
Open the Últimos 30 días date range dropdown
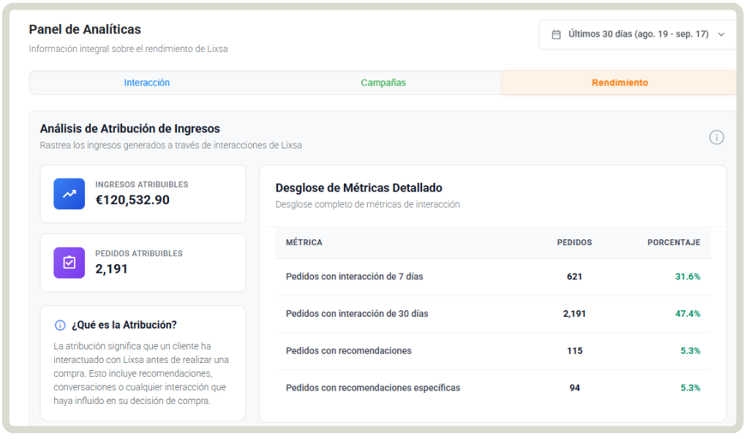click(x=638, y=34)
